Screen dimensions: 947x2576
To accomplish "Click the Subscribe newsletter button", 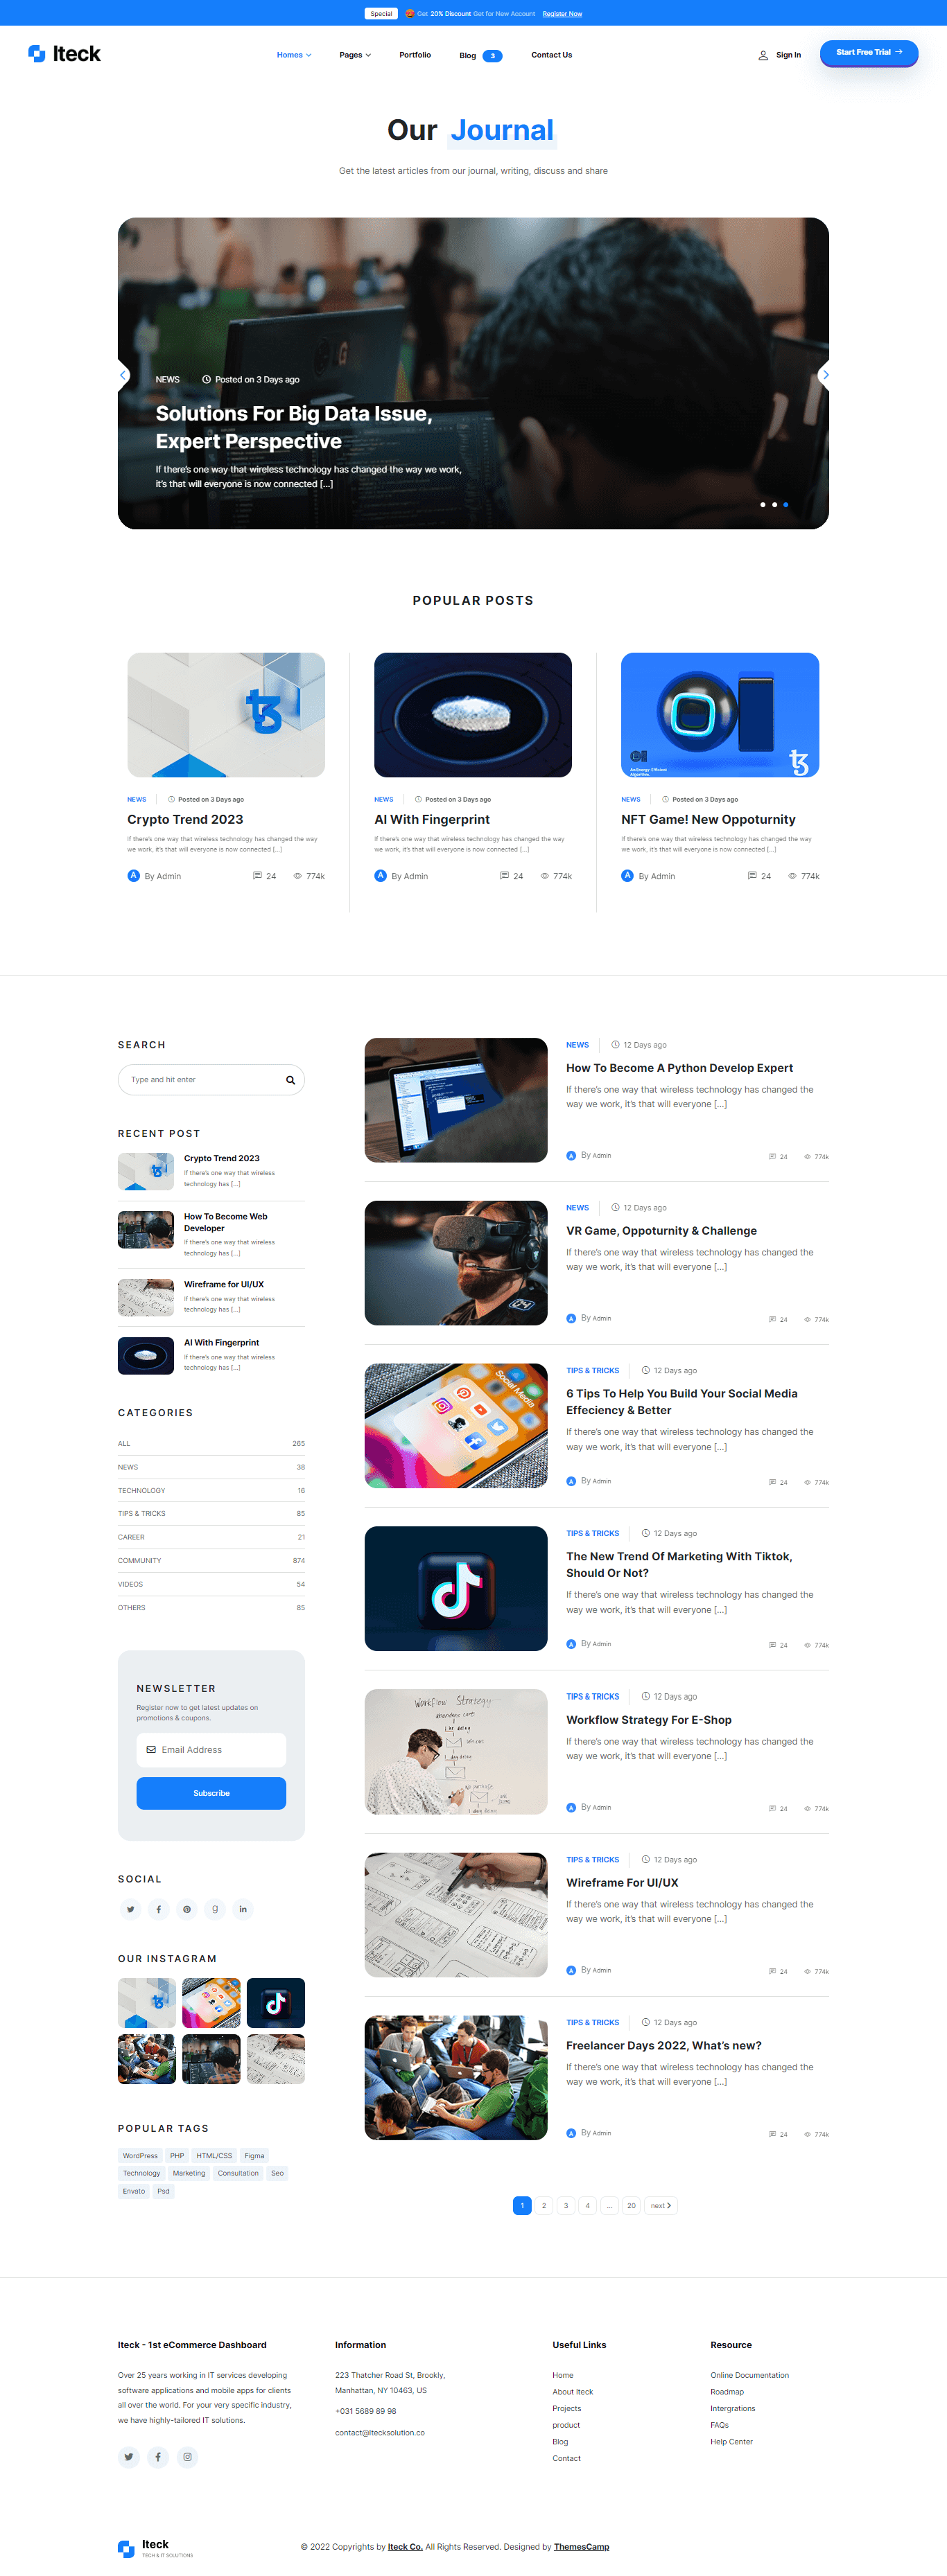I will point(211,1793).
